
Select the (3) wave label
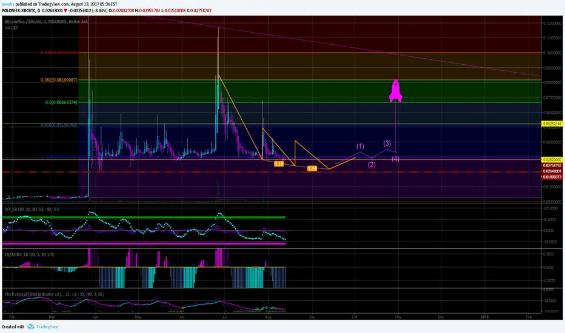pos(387,143)
